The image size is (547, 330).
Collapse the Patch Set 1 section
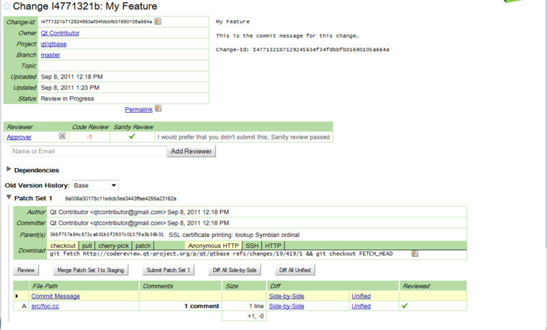click(8, 198)
